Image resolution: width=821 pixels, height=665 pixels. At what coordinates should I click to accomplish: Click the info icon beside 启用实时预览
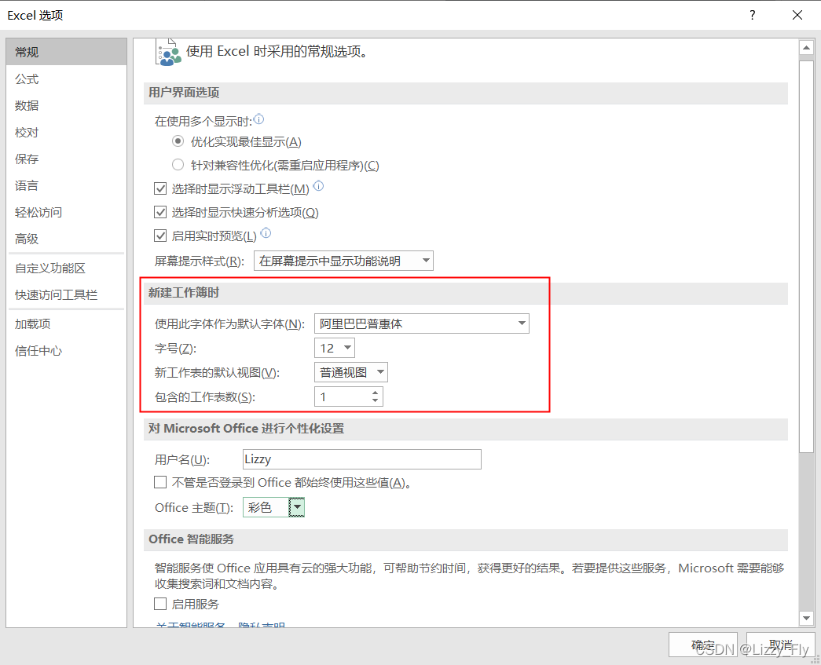tap(268, 234)
